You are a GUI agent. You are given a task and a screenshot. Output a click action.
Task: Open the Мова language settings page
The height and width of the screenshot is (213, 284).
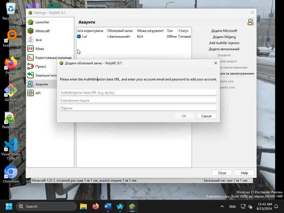point(50,49)
